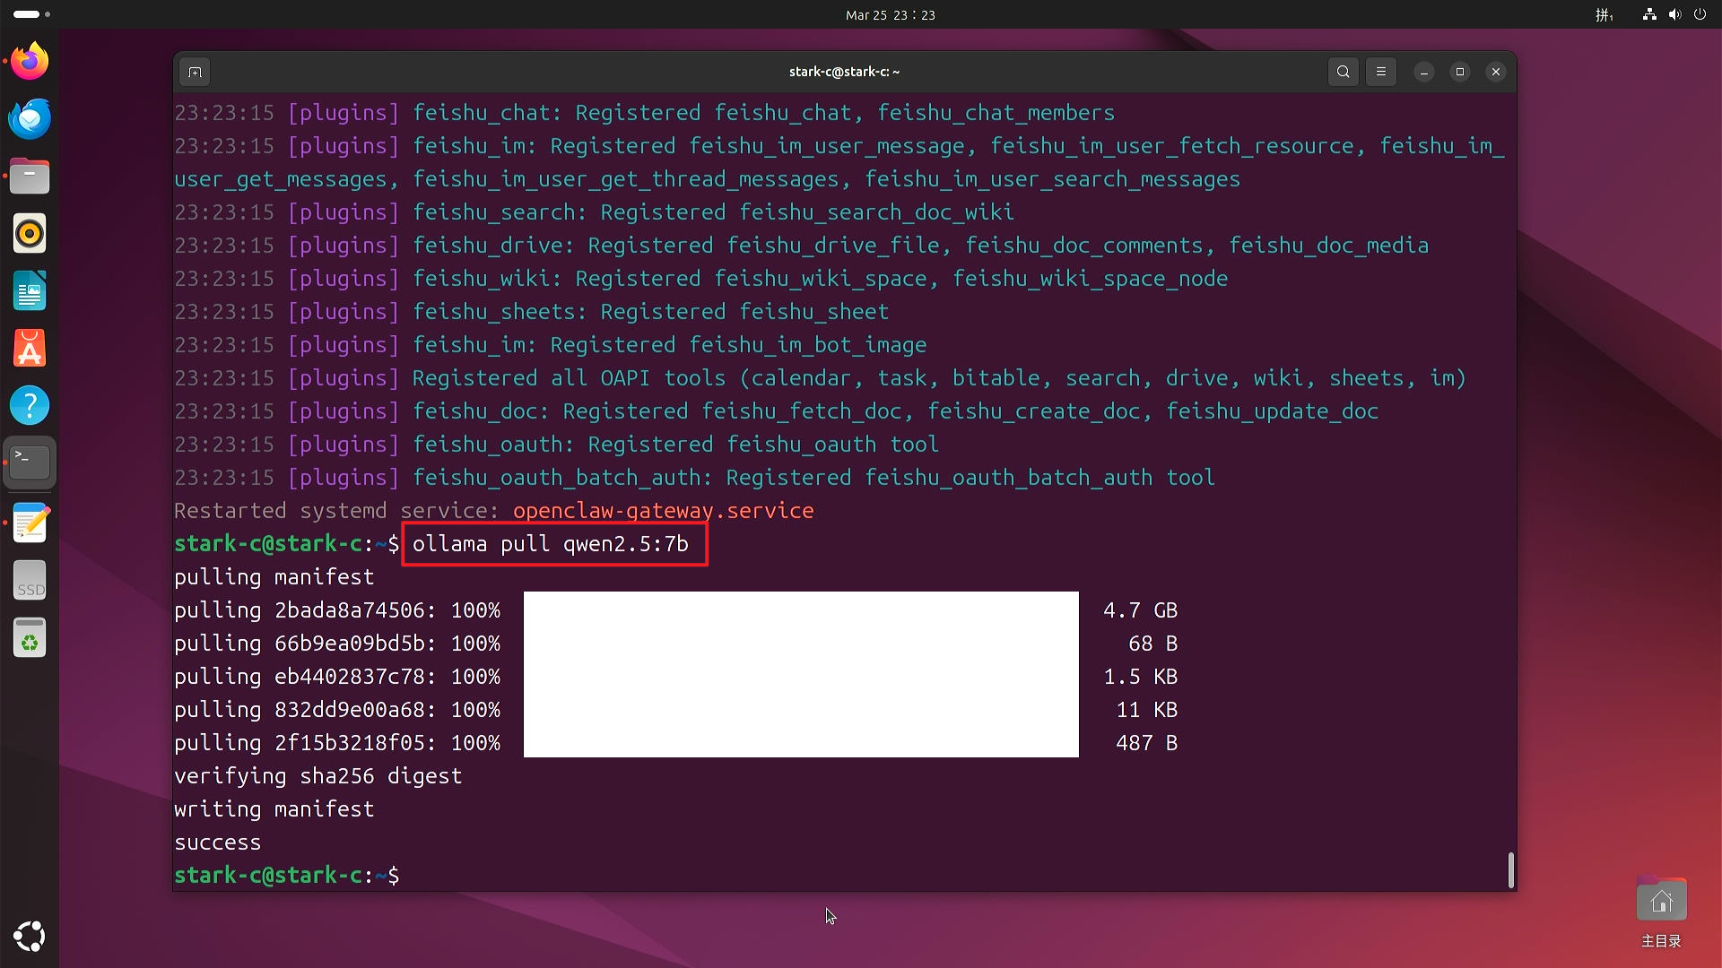This screenshot has height=968, width=1722.
Task: Open the Trash icon in dock
Action: tap(30, 638)
